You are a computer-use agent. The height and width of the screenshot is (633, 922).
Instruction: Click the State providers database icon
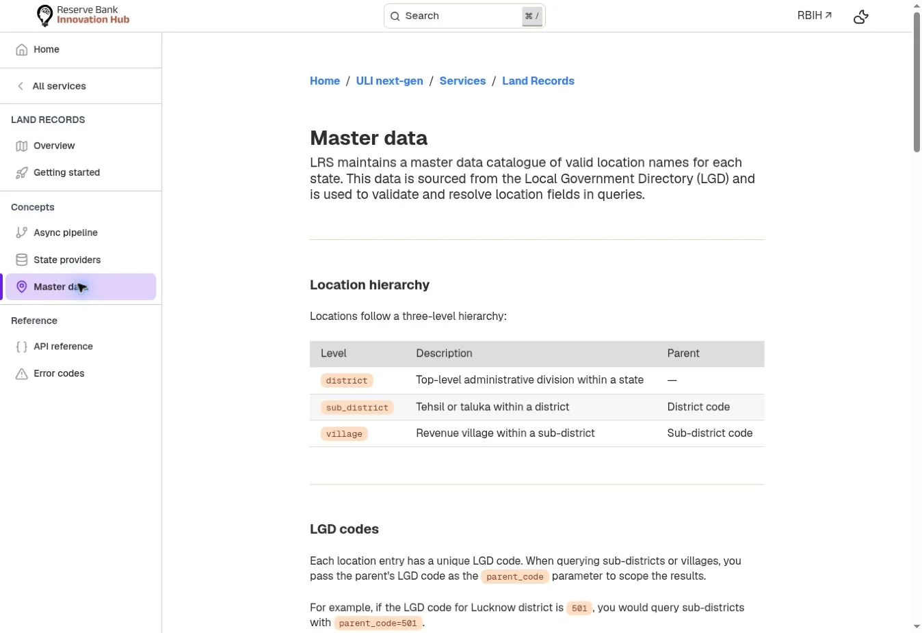pyautogui.click(x=22, y=260)
